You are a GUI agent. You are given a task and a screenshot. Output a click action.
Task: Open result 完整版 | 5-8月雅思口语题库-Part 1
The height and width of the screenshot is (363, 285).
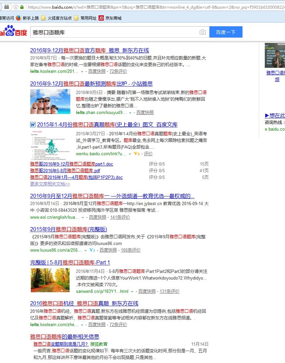click(x=70, y=263)
